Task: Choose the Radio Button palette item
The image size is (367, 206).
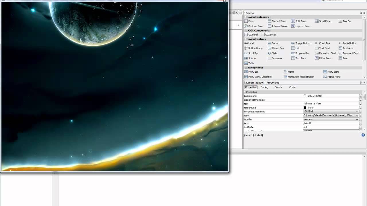Action: pos(347,43)
